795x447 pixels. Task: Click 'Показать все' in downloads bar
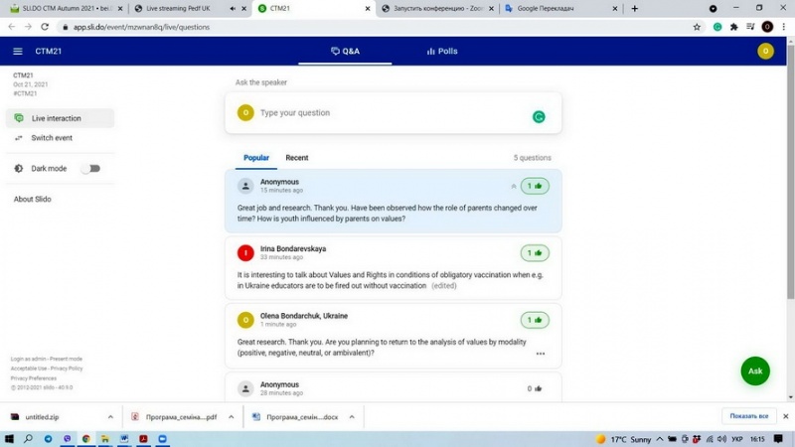tap(749, 416)
